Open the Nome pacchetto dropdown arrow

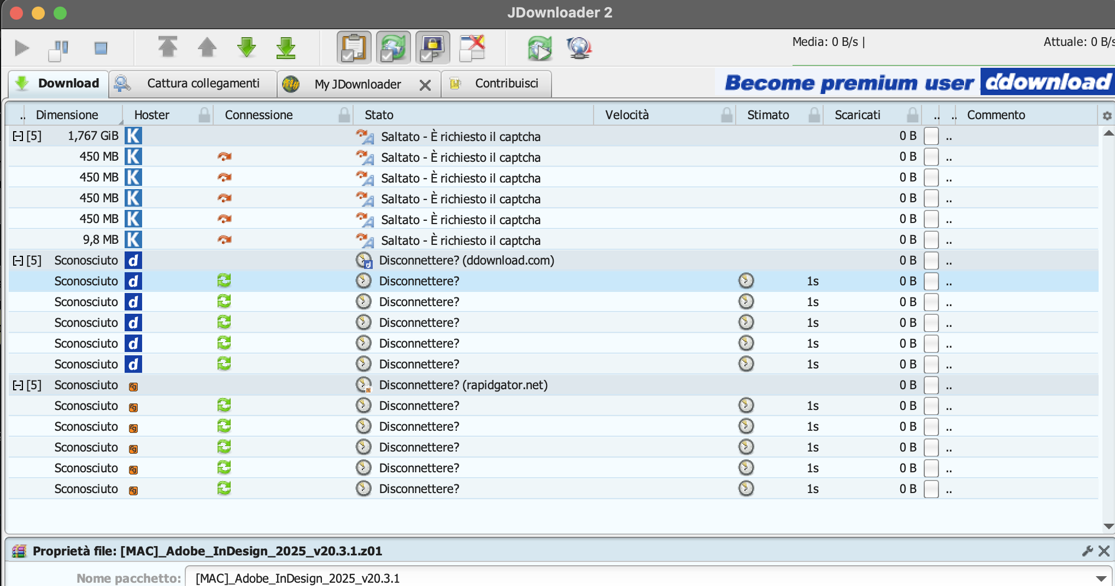click(x=1101, y=578)
